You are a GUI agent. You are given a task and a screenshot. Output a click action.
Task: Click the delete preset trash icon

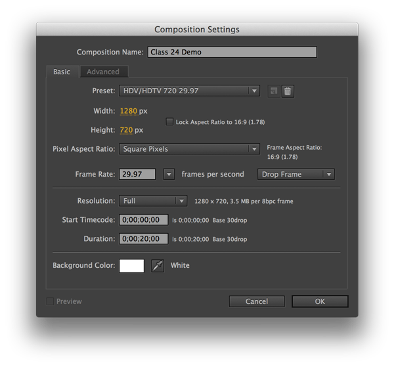[288, 91]
